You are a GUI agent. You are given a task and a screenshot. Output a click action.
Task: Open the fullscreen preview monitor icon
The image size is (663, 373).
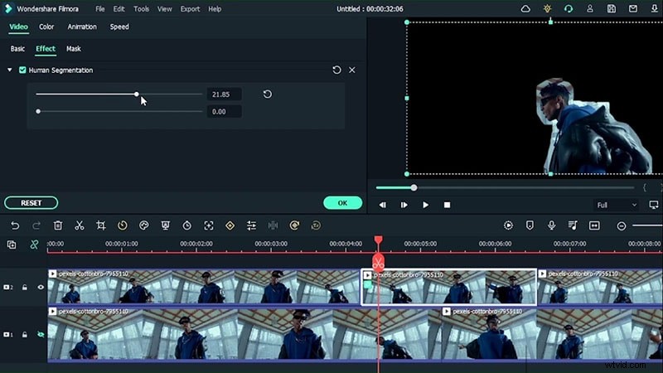coord(654,205)
